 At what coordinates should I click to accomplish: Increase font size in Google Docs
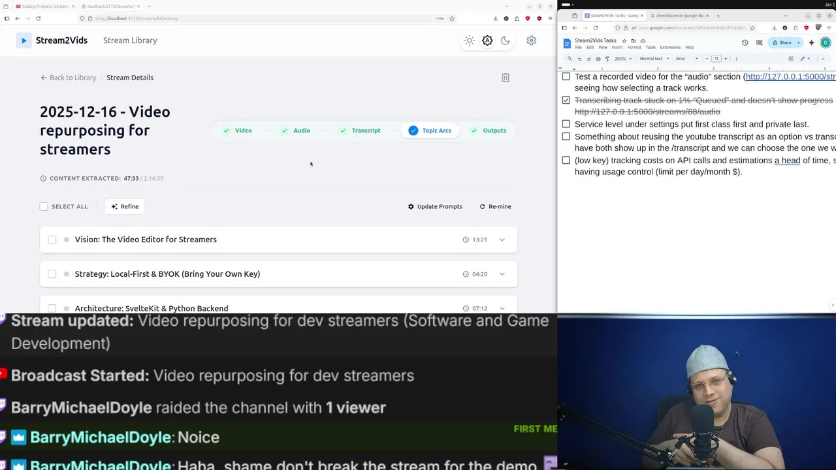pyautogui.click(x=725, y=59)
